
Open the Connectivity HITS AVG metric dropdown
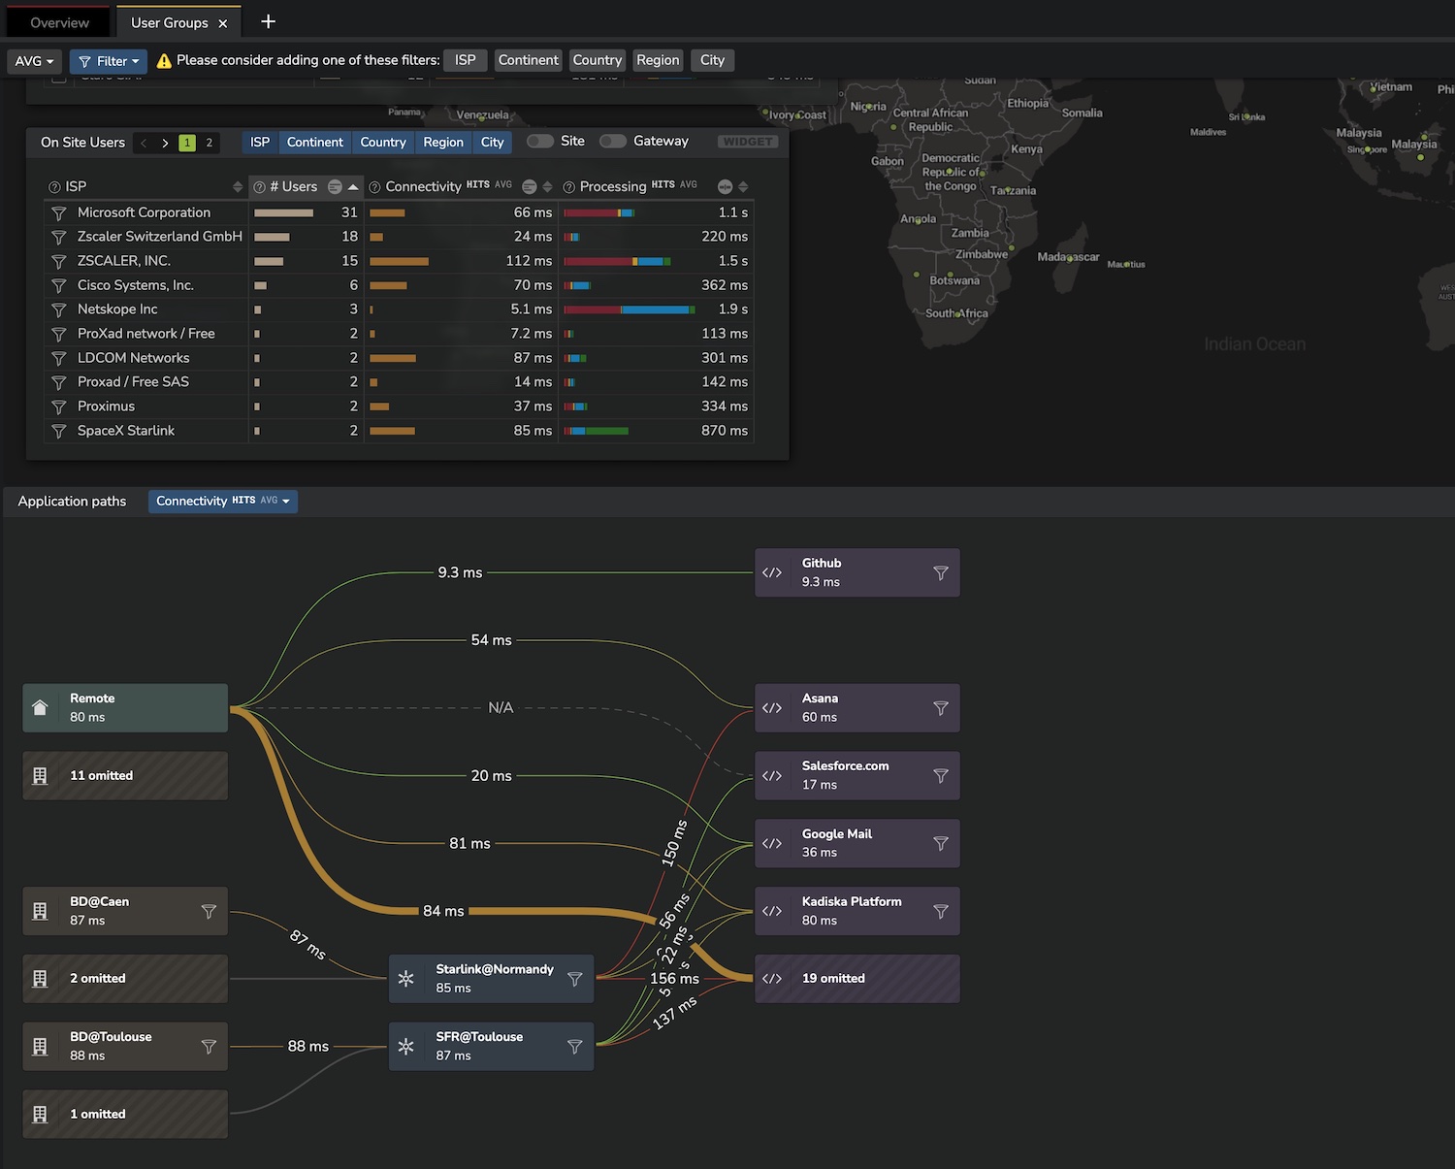(223, 502)
